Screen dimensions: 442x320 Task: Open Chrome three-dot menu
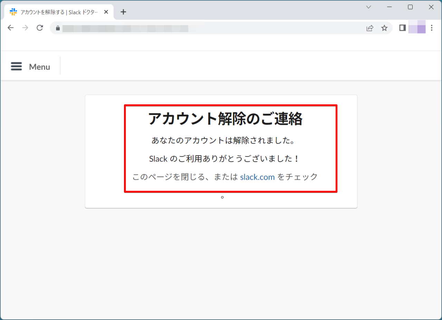[x=432, y=28]
